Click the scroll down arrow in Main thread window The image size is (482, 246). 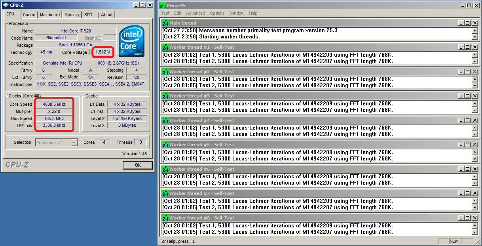(x=475, y=37)
